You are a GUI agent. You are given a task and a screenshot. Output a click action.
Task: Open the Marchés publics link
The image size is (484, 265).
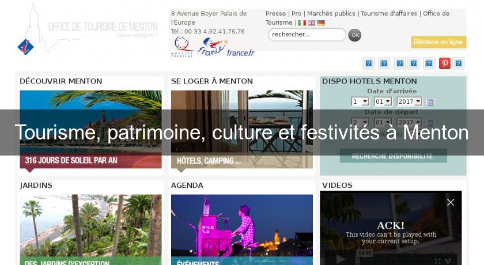pos(331,14)
